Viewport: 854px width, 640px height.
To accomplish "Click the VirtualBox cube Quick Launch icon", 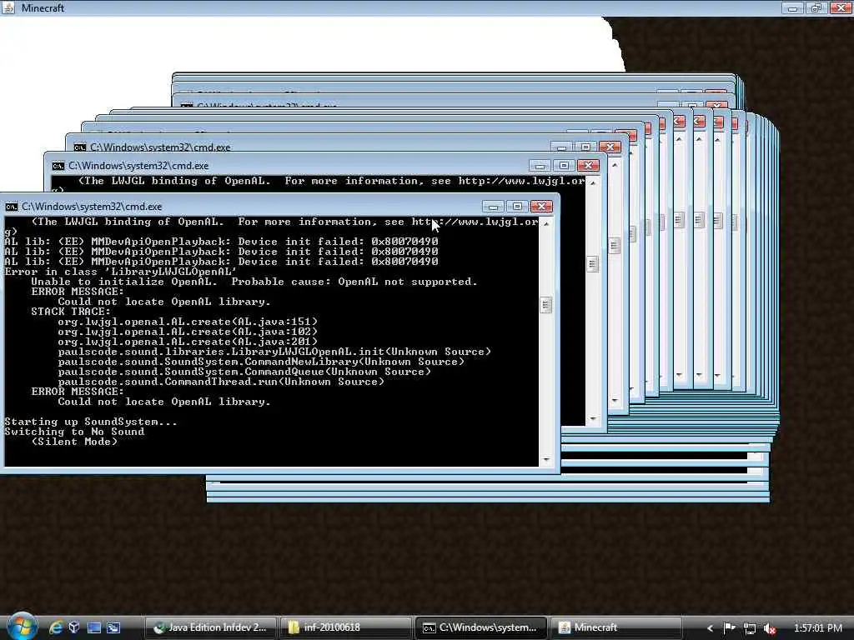I will (74, 627).
